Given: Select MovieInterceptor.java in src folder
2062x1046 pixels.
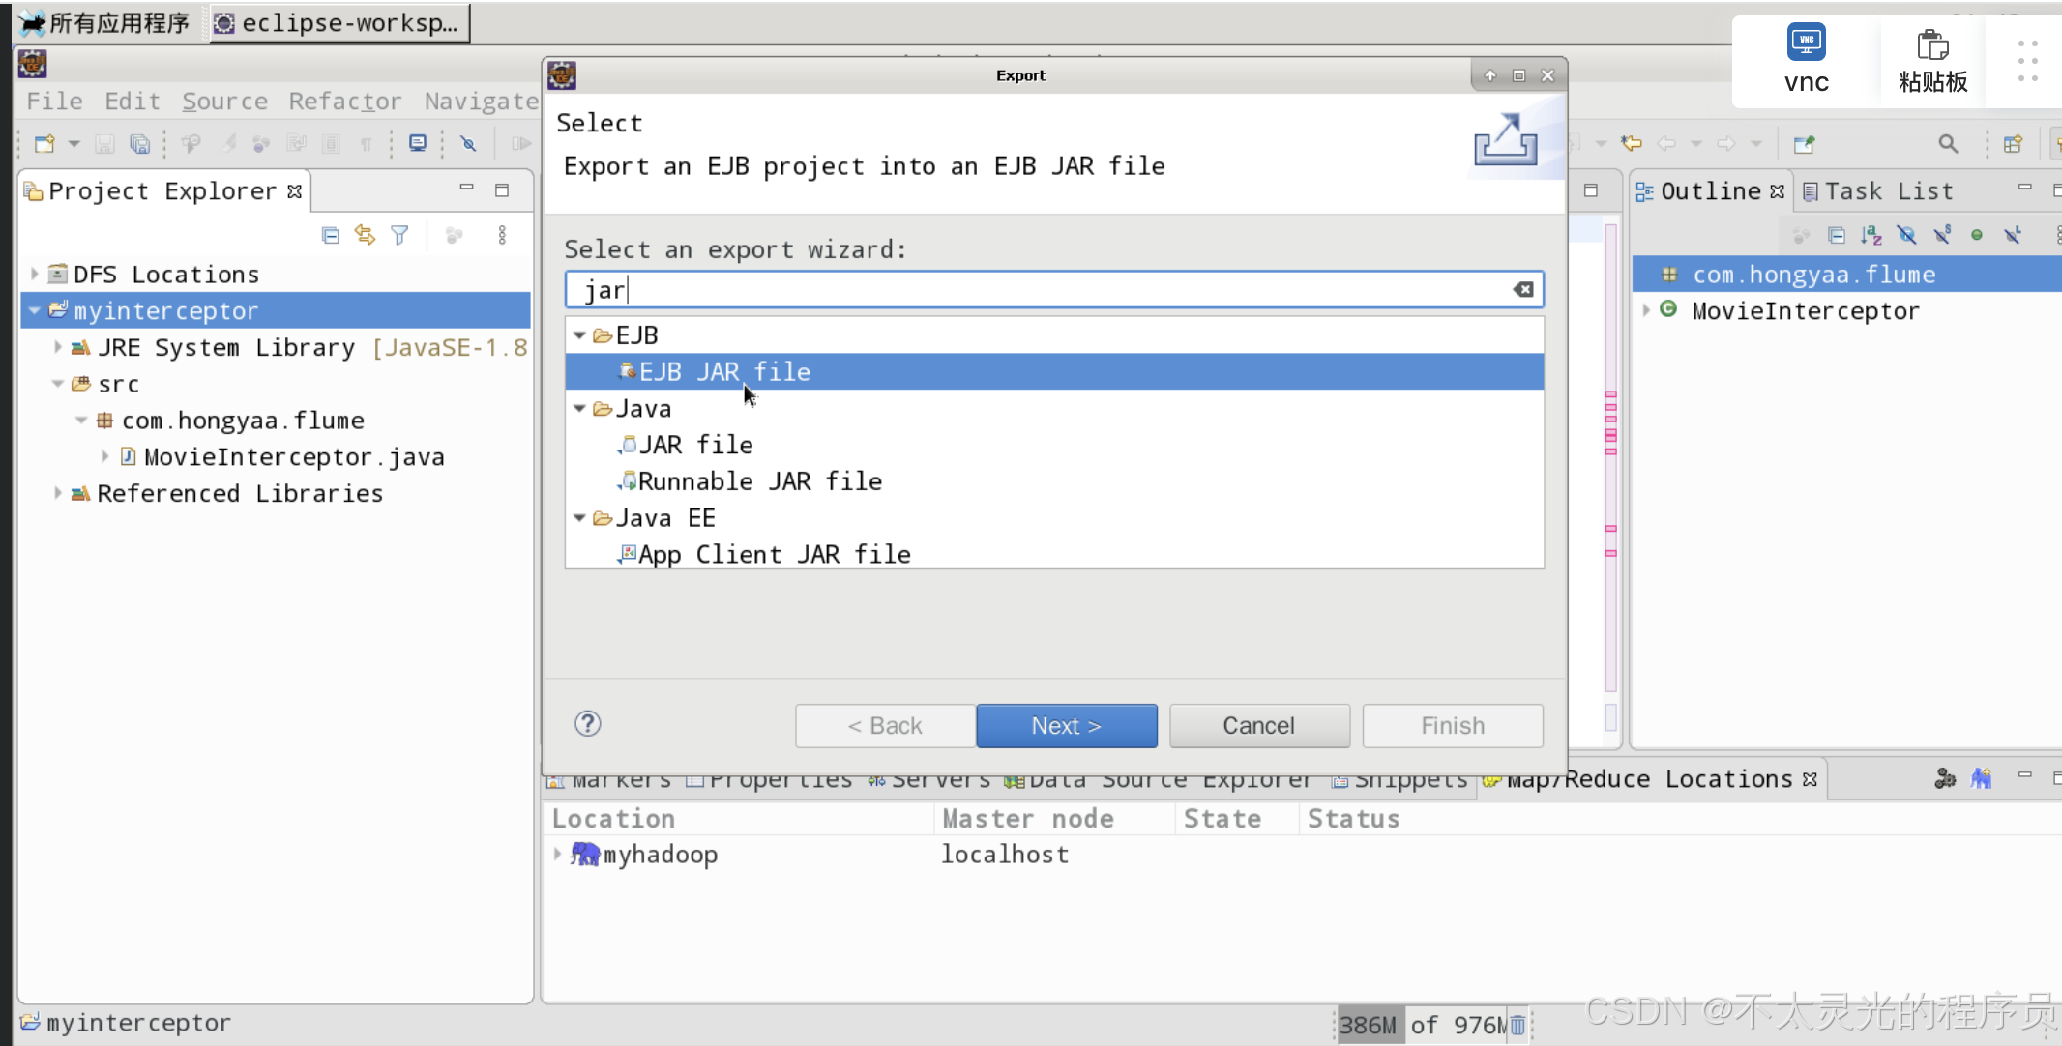Looking at the screenshot, I should [296, 456].
